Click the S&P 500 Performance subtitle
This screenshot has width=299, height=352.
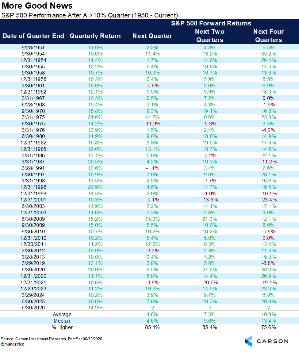pyautogui.click(x=90, y=16)
